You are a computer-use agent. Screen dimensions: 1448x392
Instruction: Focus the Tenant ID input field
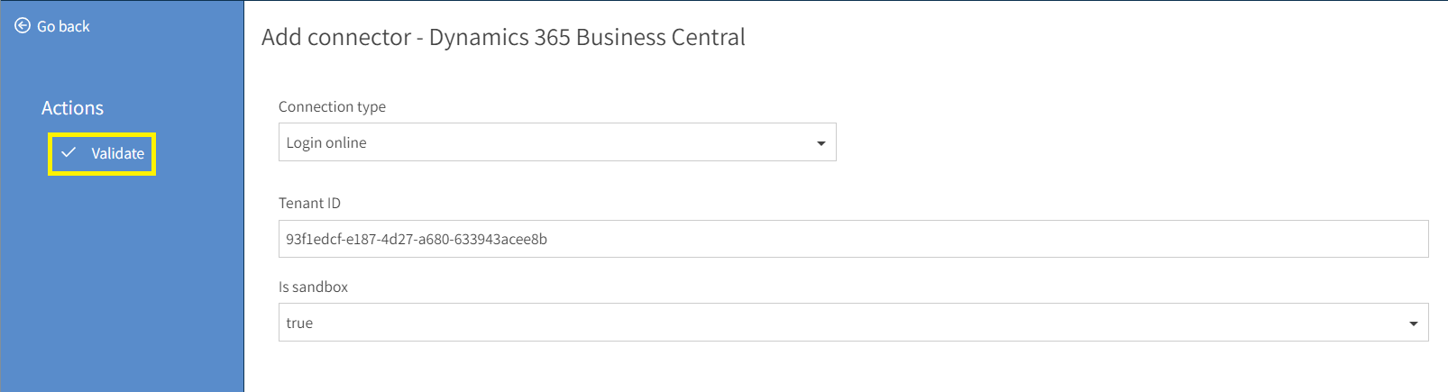[x=853, y=239]
